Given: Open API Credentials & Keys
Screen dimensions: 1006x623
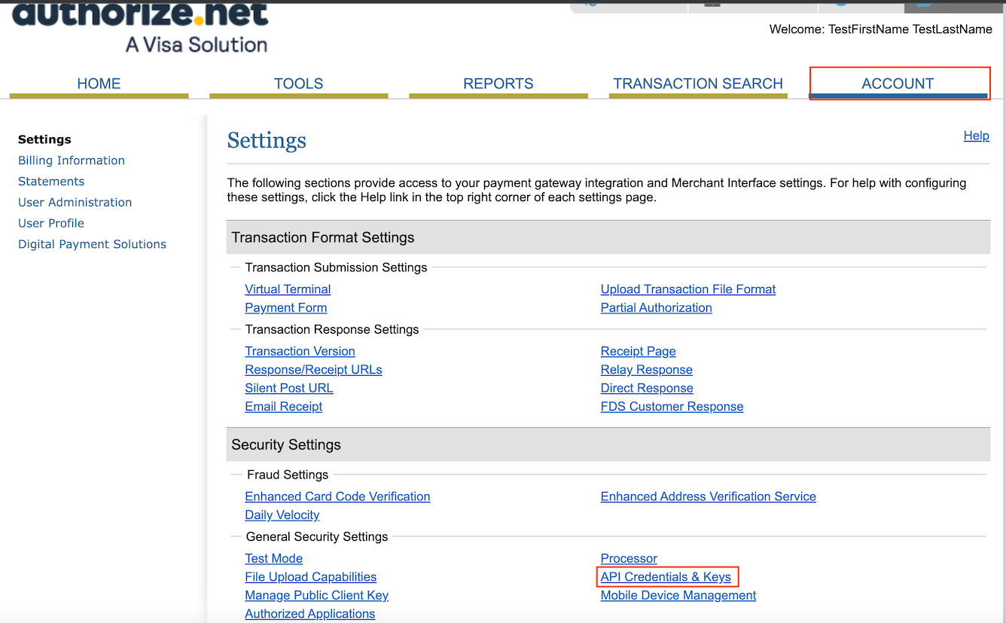Looking at the screenshot, I should [666, 577].
